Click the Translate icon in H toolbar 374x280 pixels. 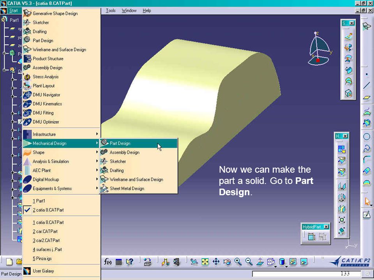[342, 186]
